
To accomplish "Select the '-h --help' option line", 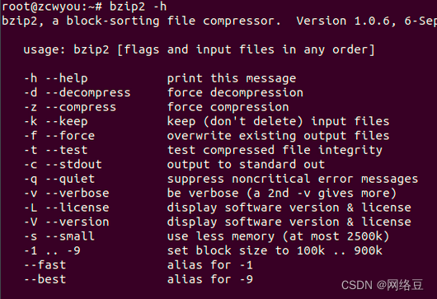I will tap(56, 78).
